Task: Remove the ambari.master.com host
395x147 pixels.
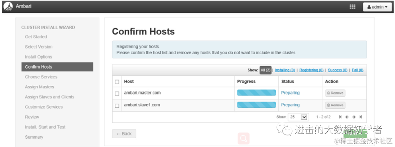Action: (335, 93)
